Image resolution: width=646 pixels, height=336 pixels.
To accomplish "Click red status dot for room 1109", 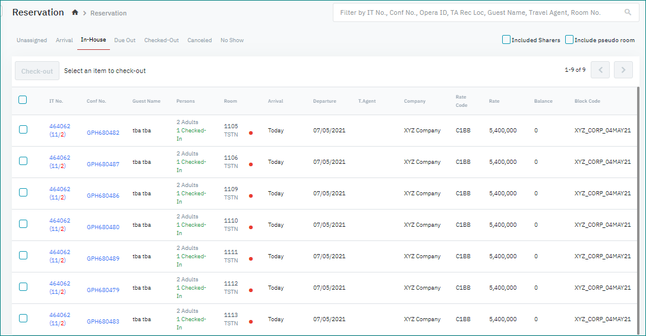I will pos(251,196).
